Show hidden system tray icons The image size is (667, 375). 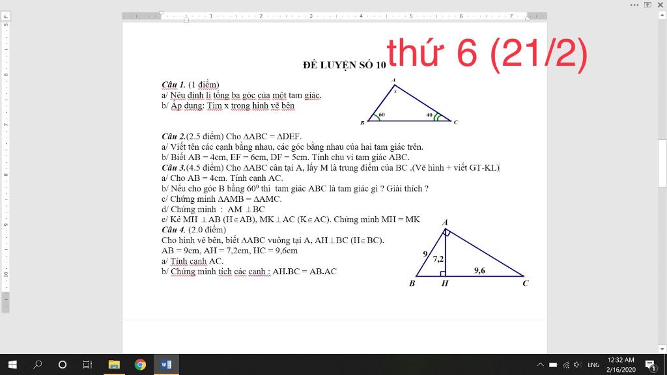point(540,365)
